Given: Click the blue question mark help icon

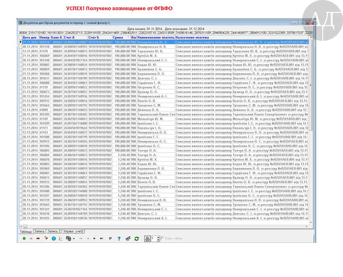Looking at the screenshot, I should (x=119, y=238).
